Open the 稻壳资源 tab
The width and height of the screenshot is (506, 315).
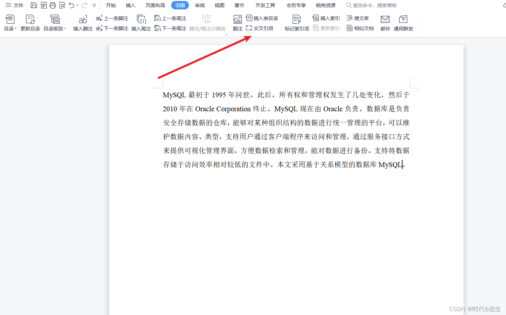click(x=326, y=5)
